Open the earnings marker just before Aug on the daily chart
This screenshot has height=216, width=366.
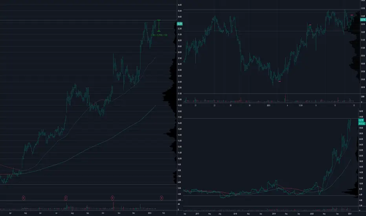(x=66, y=198)
